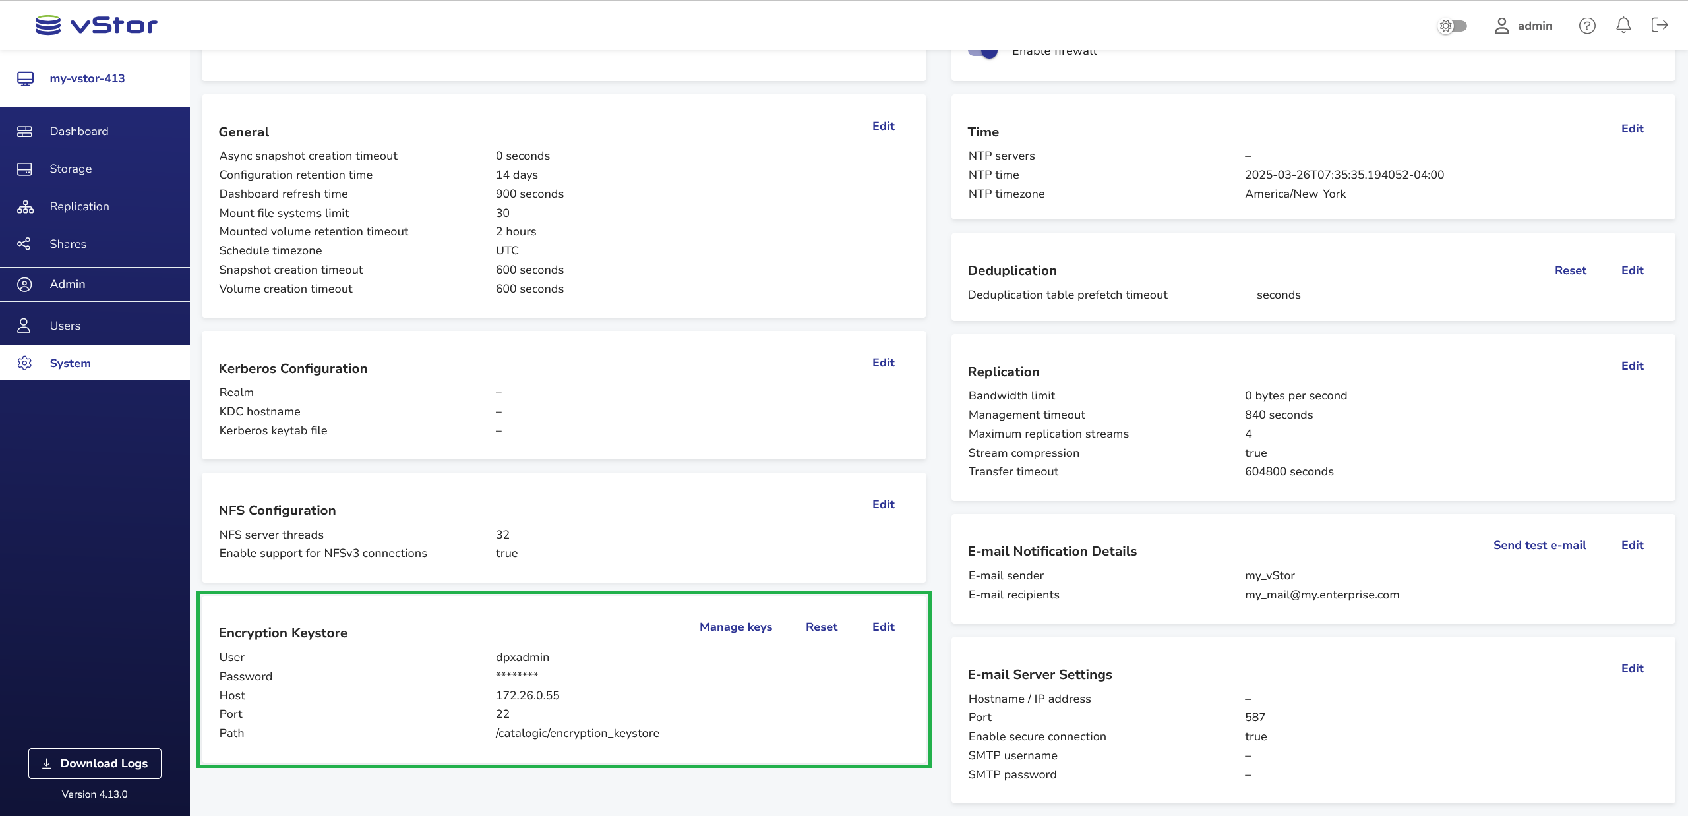Click the Replication icon in the sidebar
Screen dimensions: 1688x816
tap(25, 207)
